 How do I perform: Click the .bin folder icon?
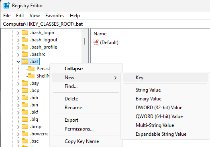click(x=25, y=105)
